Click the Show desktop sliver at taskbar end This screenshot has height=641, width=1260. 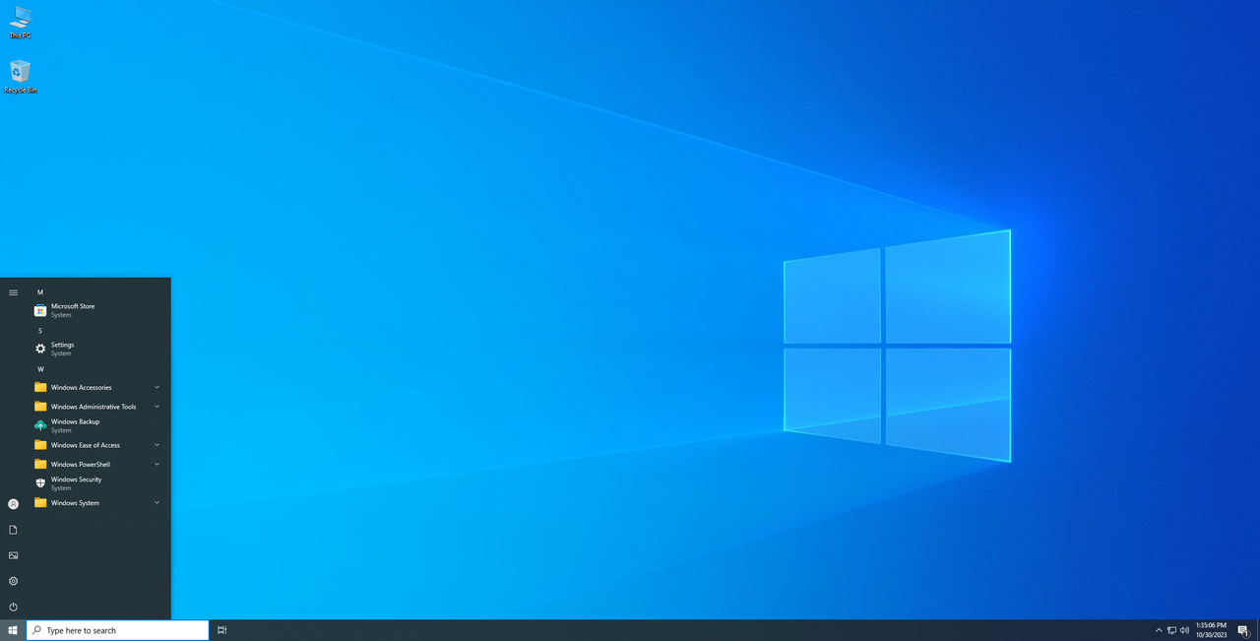point(1258,630)
